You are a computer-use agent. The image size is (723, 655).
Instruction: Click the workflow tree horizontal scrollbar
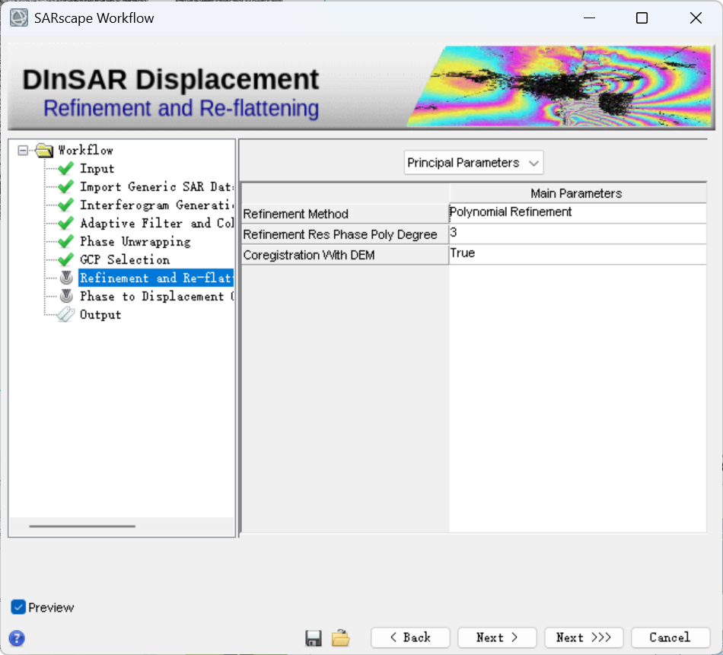[82, 526]
